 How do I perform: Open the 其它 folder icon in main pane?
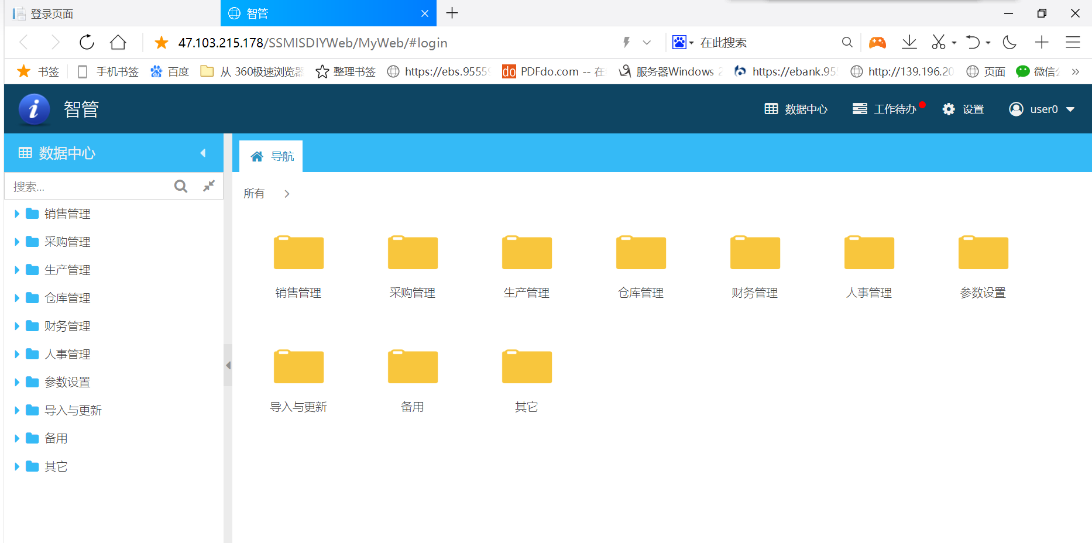527,366
